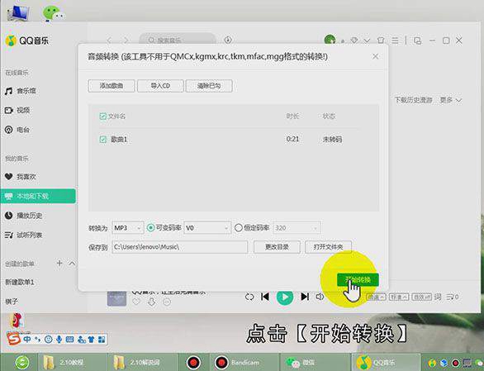Image resolution: width=484 pixels, height=371 pixels.
Task: Click the 我喜欢 heart icon
Action: click(8, 177)
